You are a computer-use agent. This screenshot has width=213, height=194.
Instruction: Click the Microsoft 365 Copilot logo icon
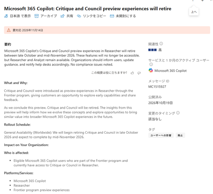(151, 70)
